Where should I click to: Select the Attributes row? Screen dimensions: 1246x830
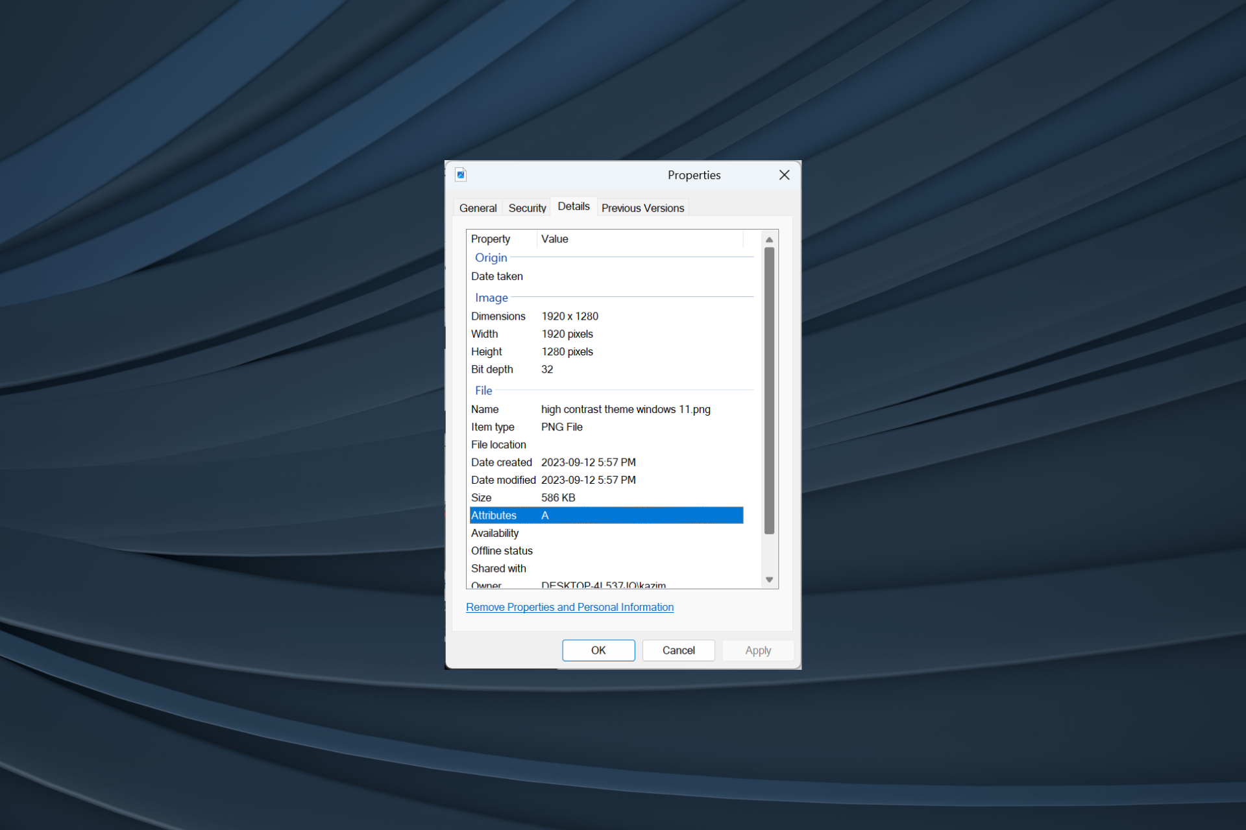point(607,515)
